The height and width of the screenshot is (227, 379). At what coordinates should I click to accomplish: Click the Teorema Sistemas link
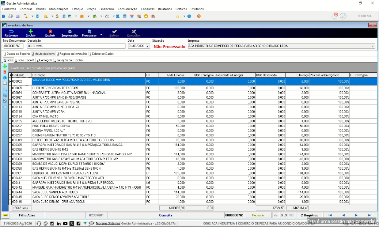tap(108, 223)
